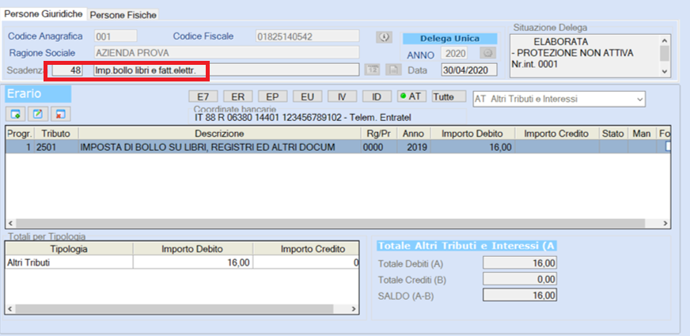Click the calendar icon next to Scadenza
Image resolution: width=690 pixels, height=336 pixels.
[373, 70]
